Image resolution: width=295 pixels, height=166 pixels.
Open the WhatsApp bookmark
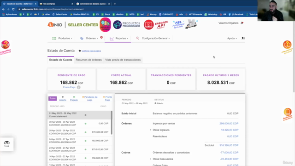tap(211, 14)
